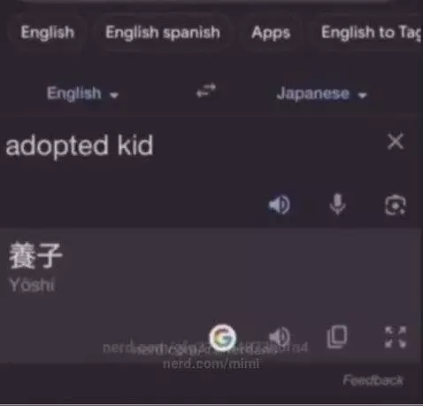Screen dimensions: 423x406
Task: Expand the translation to fullscreen
Action: click(396, 337)
